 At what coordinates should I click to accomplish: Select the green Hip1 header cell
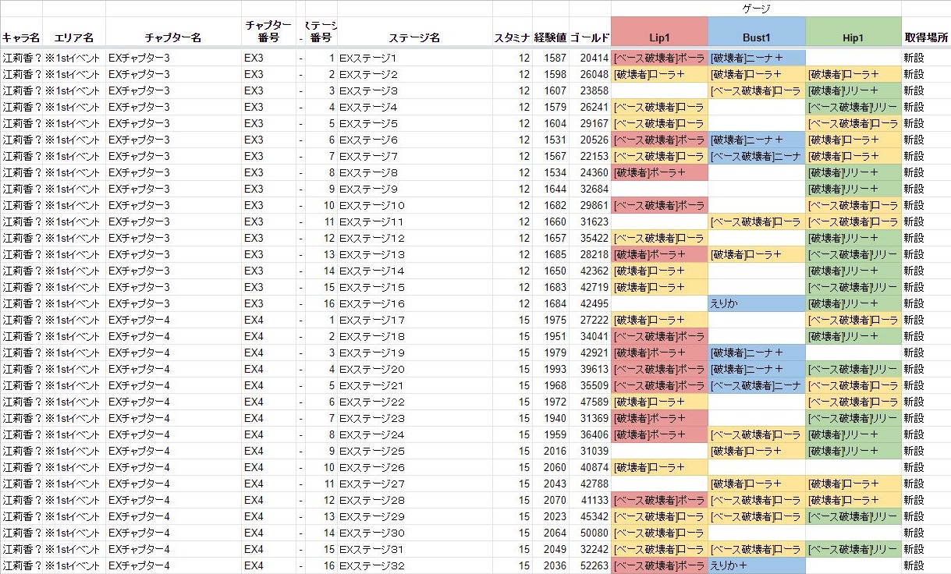[x=853, y=37]
